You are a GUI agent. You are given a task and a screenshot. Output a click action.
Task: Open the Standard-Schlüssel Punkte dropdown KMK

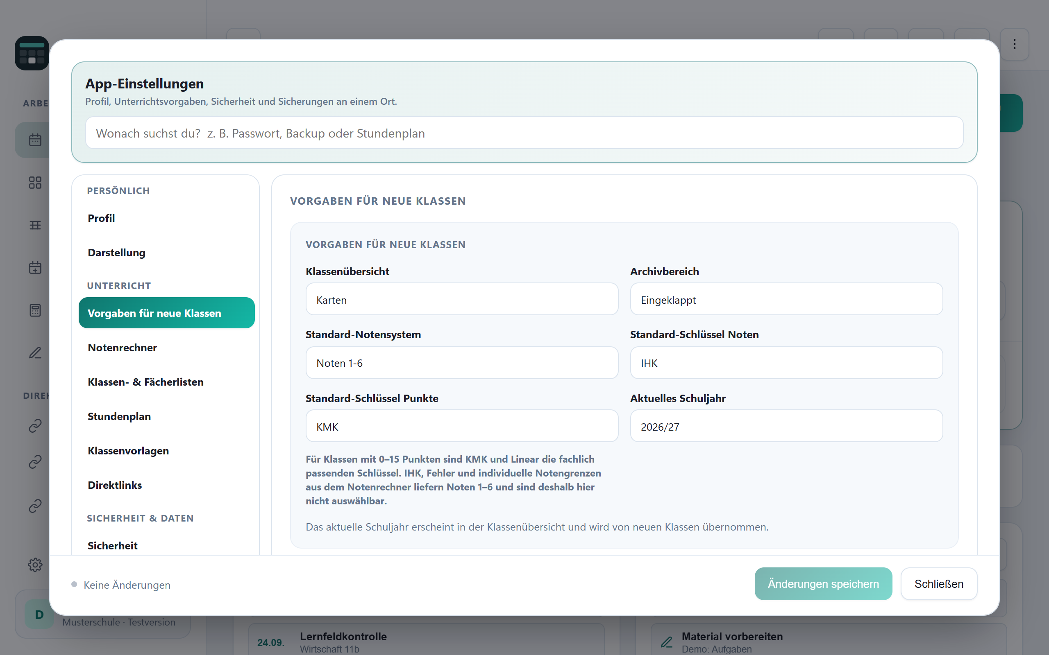(x=462, y=426)
